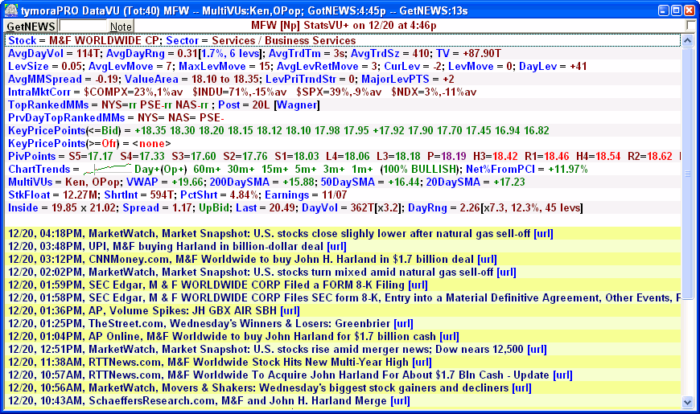The height and width of the screenshot is (414, 700).
Task: Open url for SEC Edgar FORM 8-K Filing
Action: pyautogui.click(x=418, y=285)
